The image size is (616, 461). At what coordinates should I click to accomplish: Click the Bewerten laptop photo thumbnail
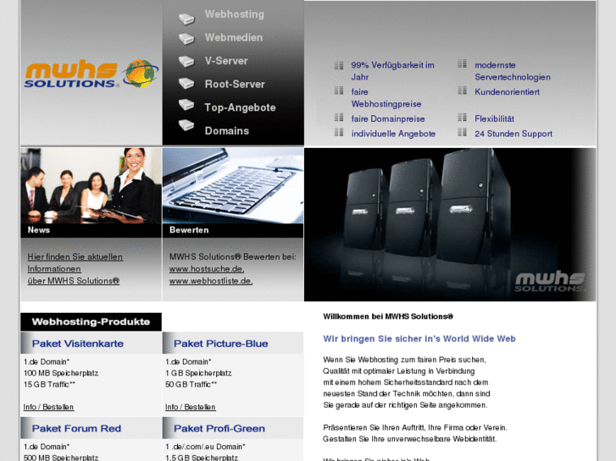[233, 185]
